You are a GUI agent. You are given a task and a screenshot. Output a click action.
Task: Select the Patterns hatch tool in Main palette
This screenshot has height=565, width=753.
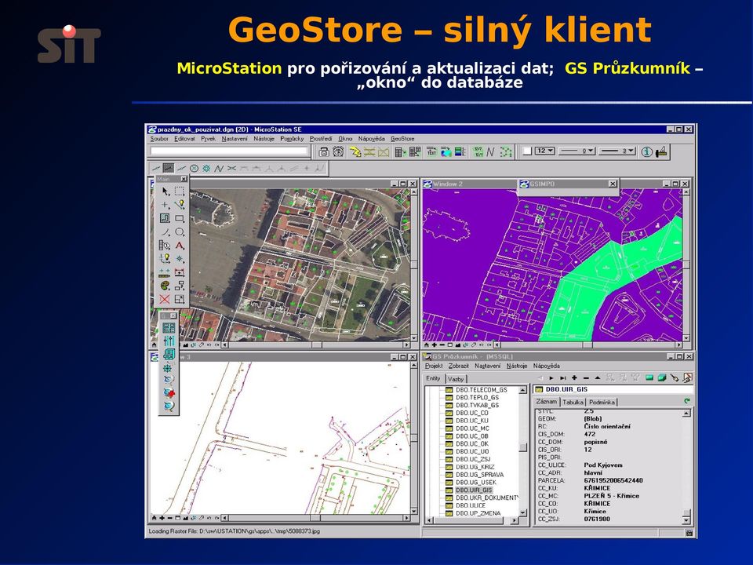[x=165, y=218]
